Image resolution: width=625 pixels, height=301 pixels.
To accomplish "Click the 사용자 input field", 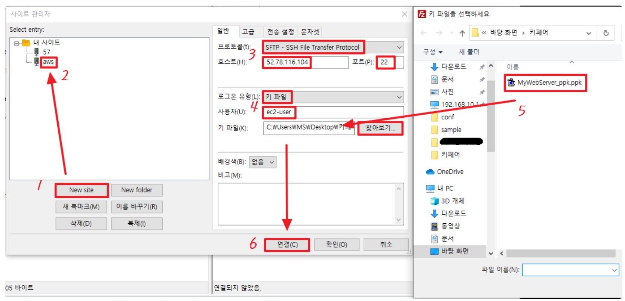I will [x=334, y=112].
